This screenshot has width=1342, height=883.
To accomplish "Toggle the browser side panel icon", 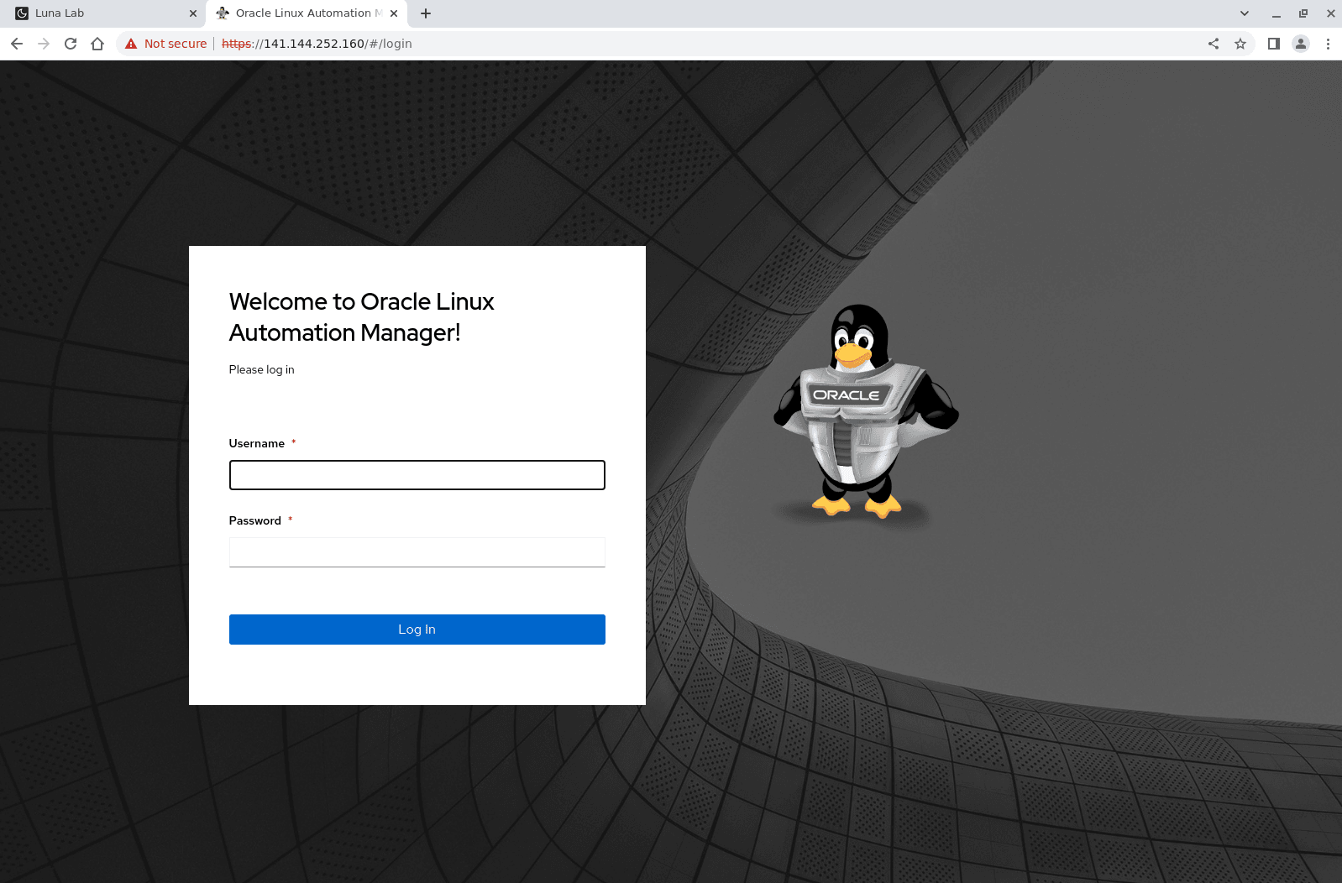I will tap(1274, 44).
